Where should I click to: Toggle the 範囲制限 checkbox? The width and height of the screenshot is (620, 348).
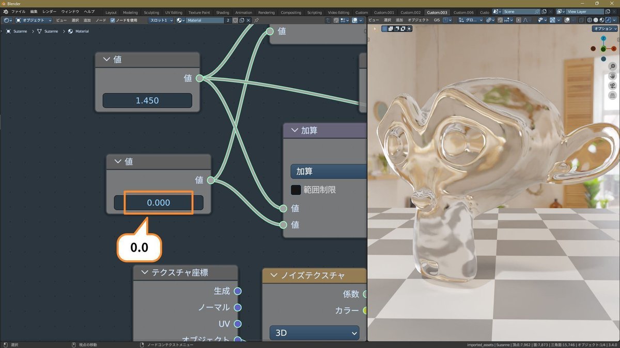[x=296, y=190]
